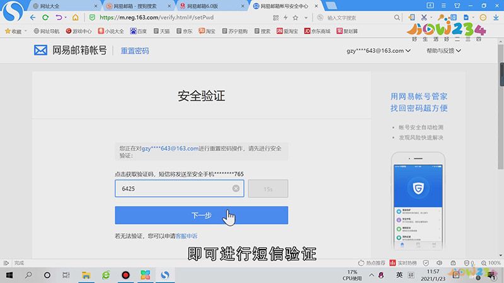Switch to the 网易邮箱 - 搜狗搜索 tab
Image resolution: width=504 pixels, height=283 pixels.
(139, 6)
